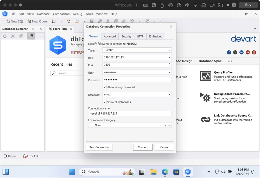Select the General tab

click(93, 36)
